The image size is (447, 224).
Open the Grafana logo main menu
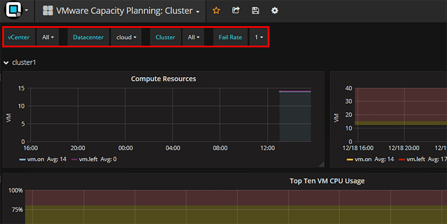[13, 10]
